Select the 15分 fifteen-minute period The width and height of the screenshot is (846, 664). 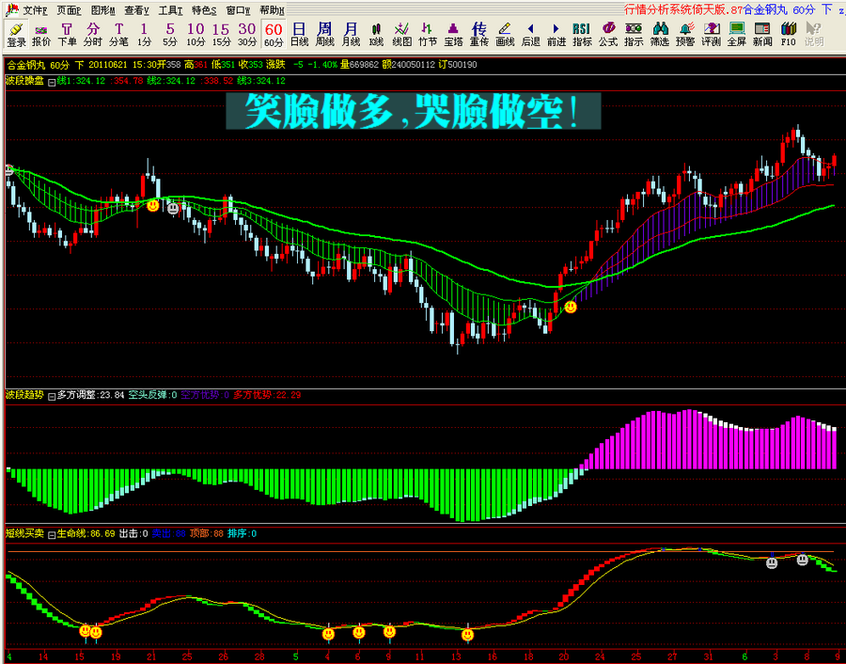tap(221, 35)
